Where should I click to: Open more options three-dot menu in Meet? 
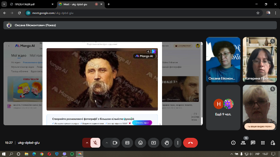pyautogui.click(x=178, y=143)
